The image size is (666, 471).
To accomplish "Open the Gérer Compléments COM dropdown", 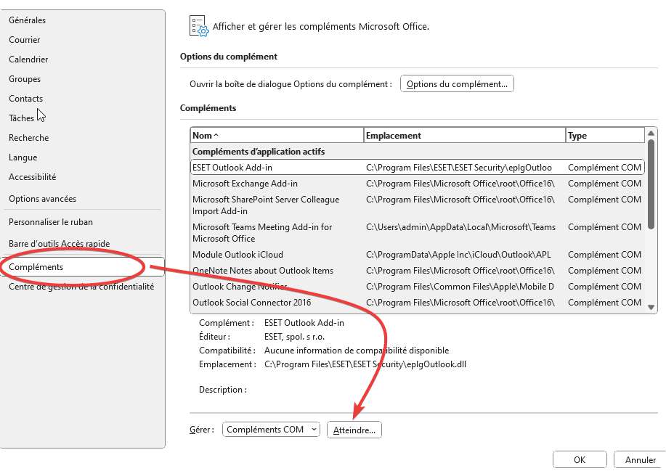I will 271,430.
